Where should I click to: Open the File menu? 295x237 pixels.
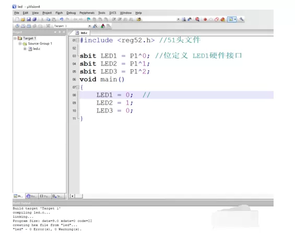click(x=17, y=13)
